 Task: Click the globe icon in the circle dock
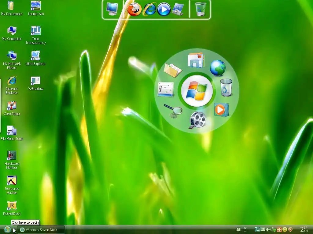(x=218, y=68)
